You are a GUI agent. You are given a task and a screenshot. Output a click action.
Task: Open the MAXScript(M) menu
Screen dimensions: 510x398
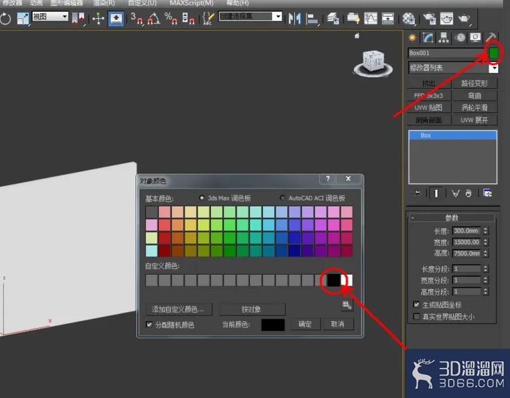[192, 3]
